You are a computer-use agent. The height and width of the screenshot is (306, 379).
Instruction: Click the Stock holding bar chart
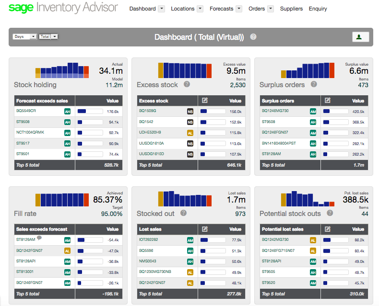[62, 70]
